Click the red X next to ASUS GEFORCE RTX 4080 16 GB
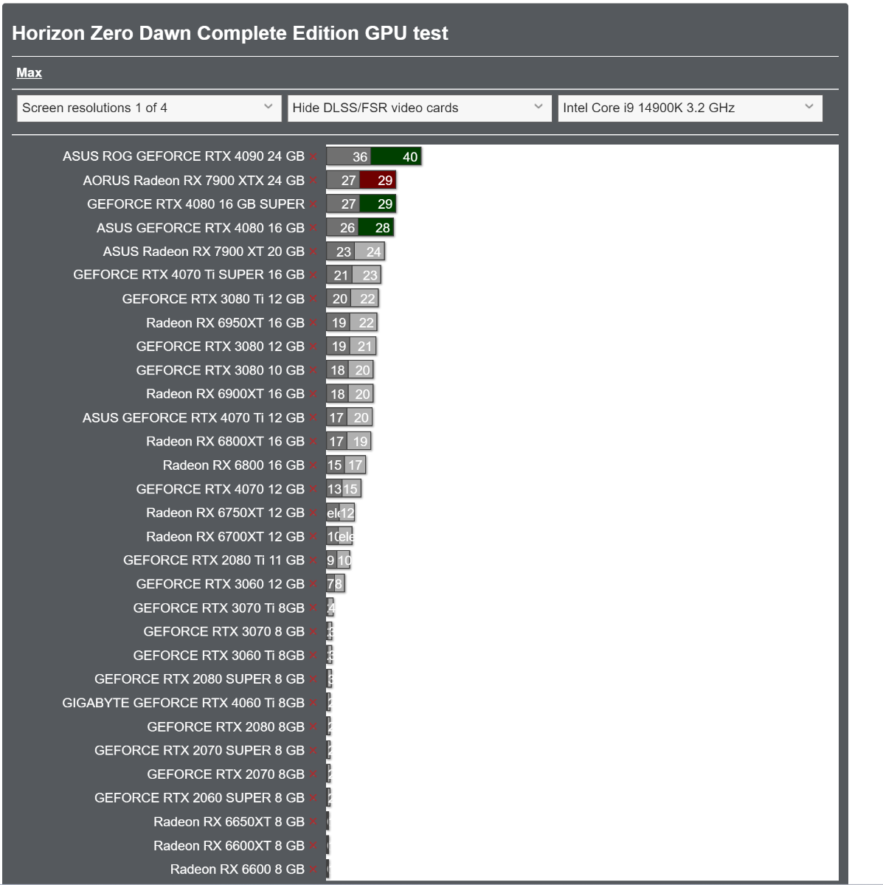Image resolution: width=883 pixels, height=885 pixels. tap(314, 229)
